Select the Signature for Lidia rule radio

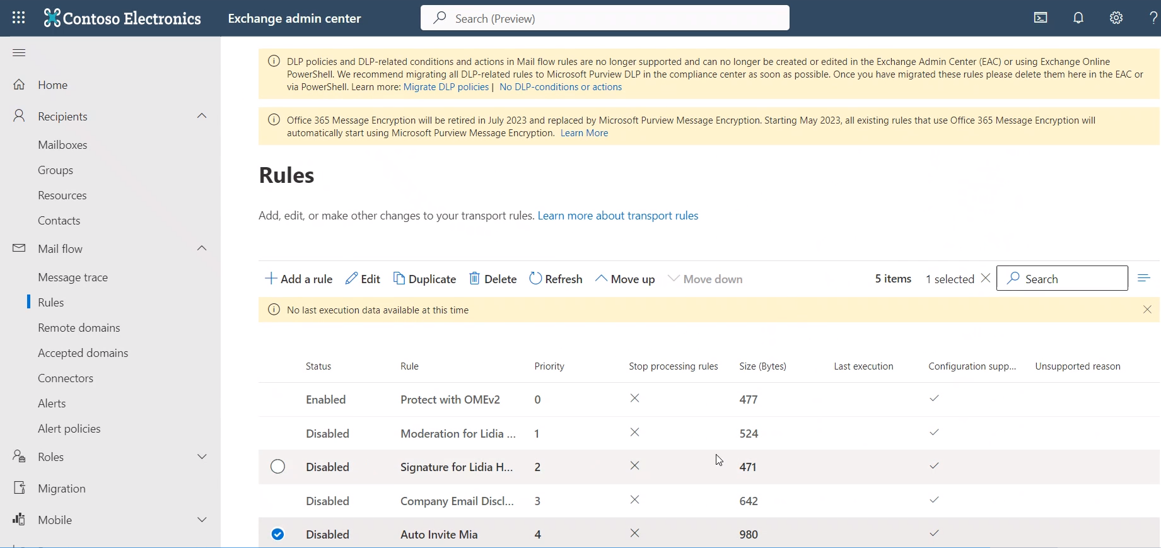click(x=277, y=467)
